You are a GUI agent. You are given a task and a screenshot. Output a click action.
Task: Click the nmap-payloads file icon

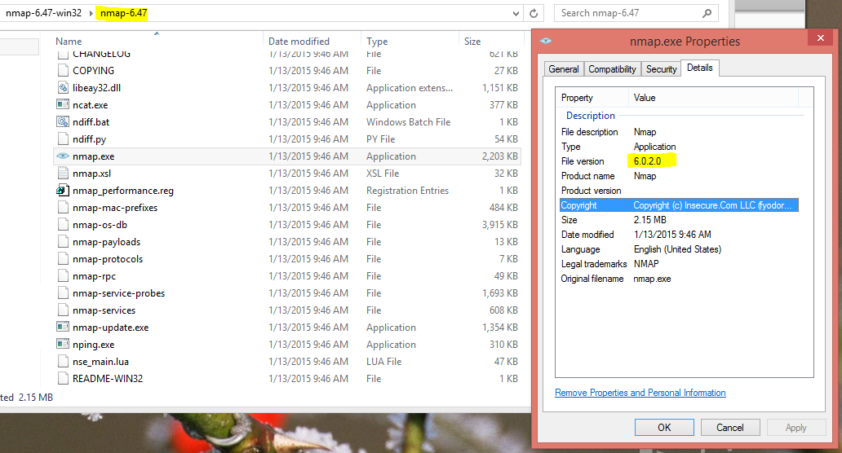[x=63, y=242]
